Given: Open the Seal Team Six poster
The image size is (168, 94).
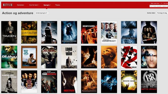Looking at the screenshot, I should pyautogui.click(x=49, y=57).
